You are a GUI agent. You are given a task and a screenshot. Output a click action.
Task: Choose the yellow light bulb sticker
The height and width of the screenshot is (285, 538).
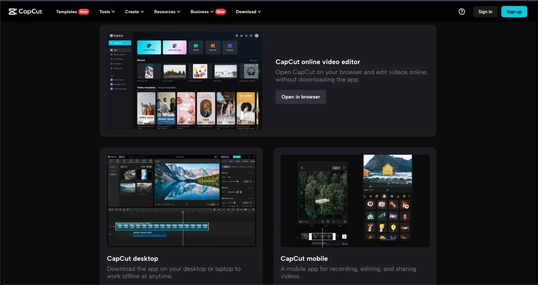393,227
